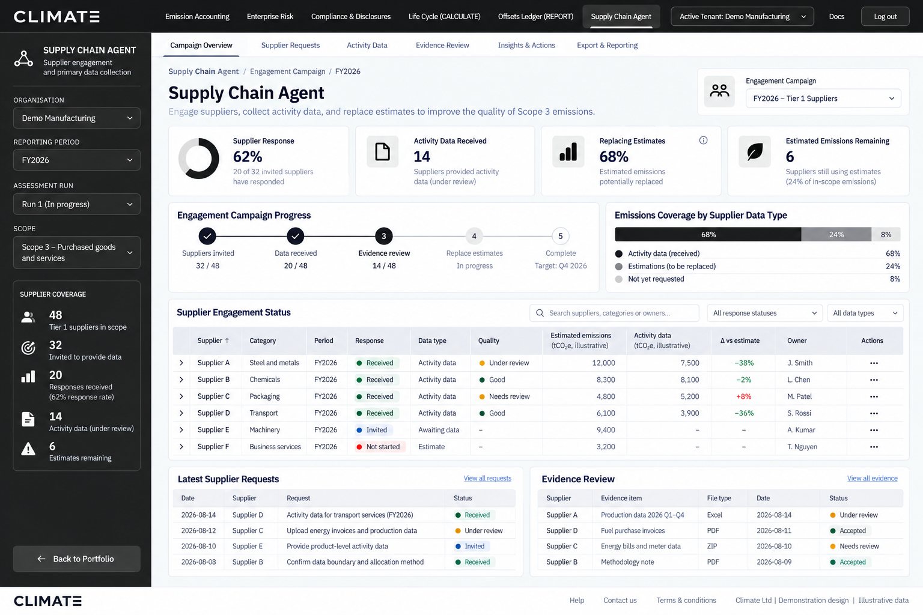923x615 pixels.
Task: Sort by the Supplier column header
Action: click(213, 341)
